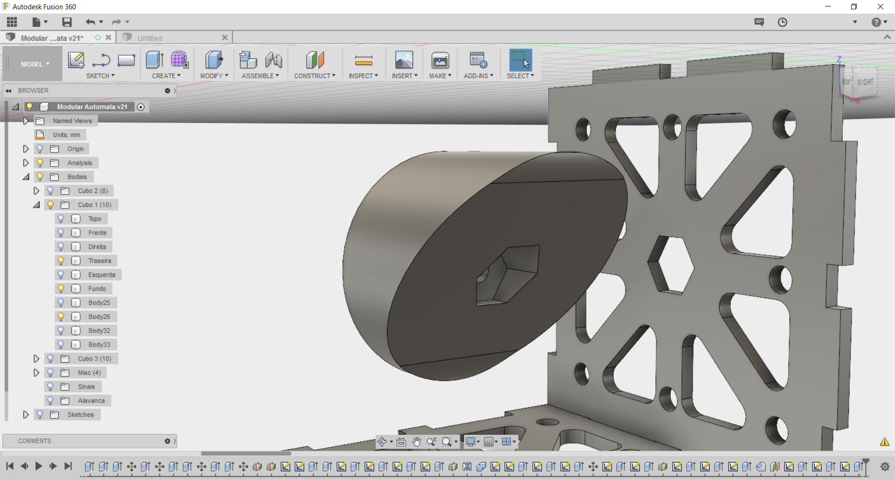Click the RIGHT face of the ViewCube
This screenshot has height=480, width=895.
tap(865, 82)
